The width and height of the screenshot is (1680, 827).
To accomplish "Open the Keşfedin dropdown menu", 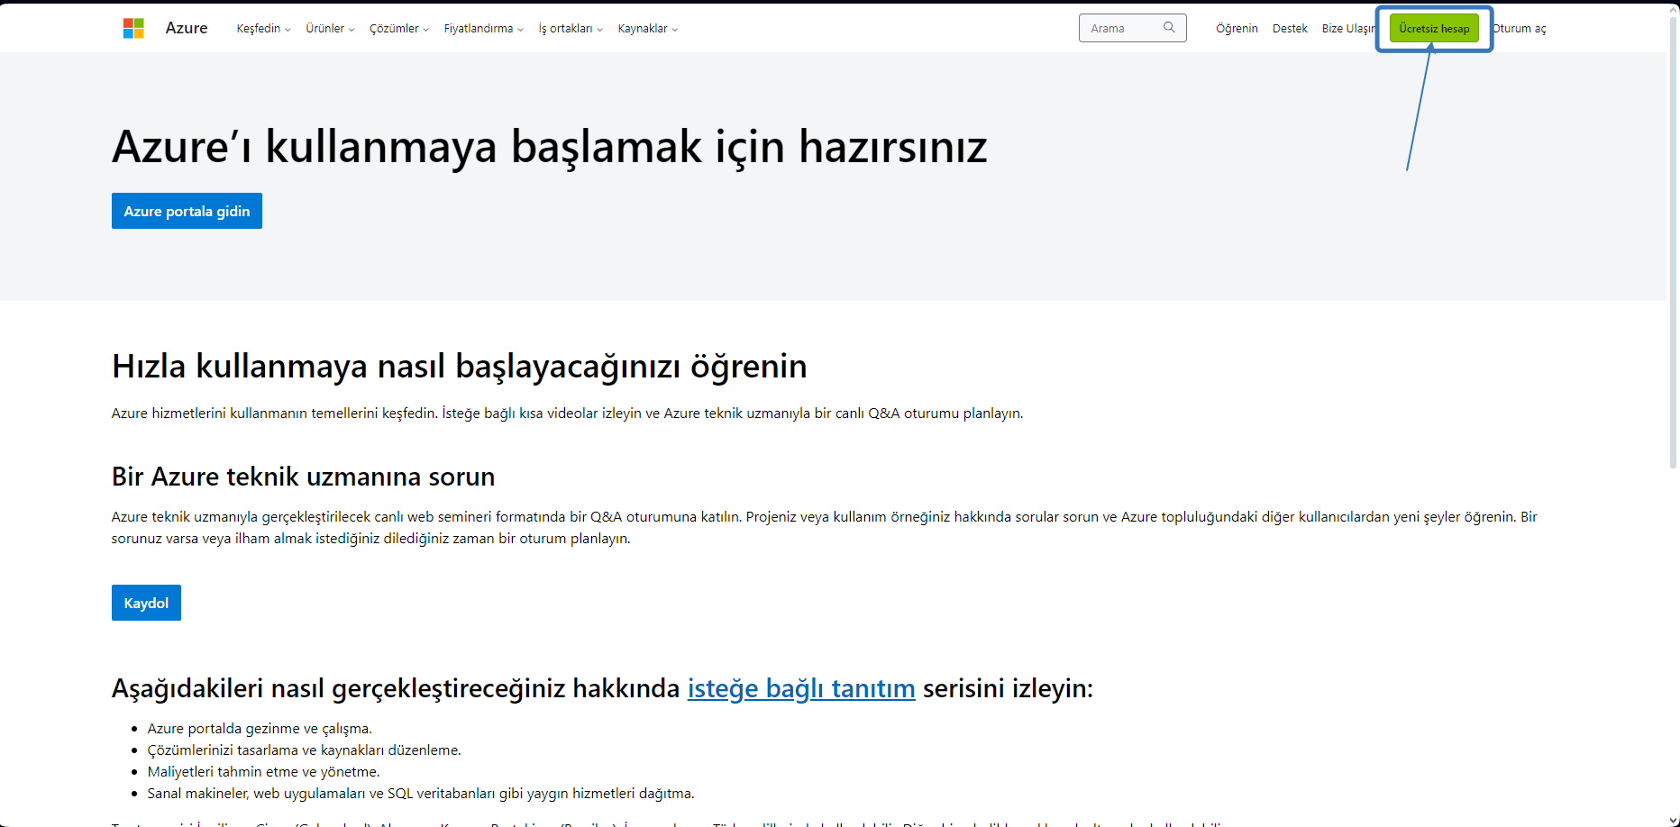I will 262,28.
